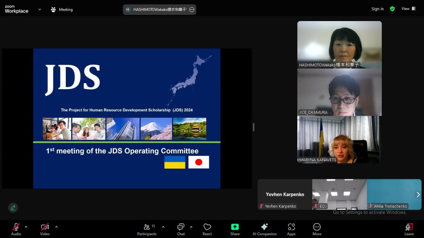
Task: Open AI Companion
Action: point(265,229)
